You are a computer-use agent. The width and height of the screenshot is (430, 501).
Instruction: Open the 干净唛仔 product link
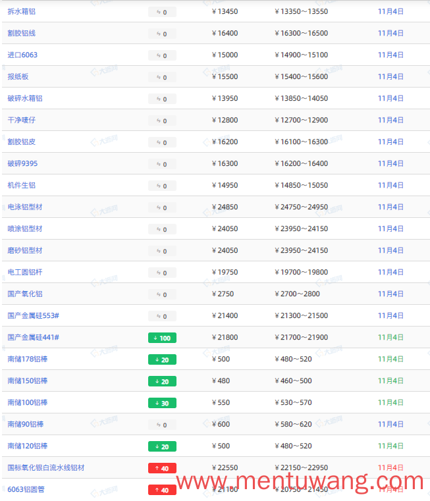coord(22,120)
